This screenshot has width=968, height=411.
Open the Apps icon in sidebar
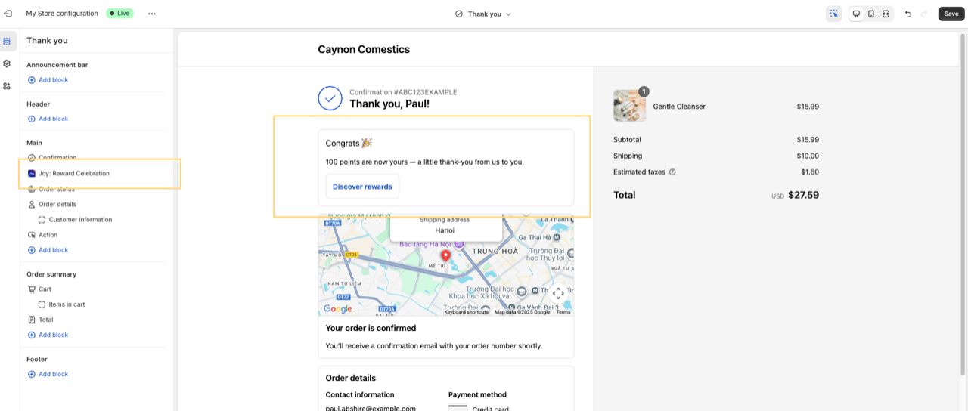coord(7,86)
